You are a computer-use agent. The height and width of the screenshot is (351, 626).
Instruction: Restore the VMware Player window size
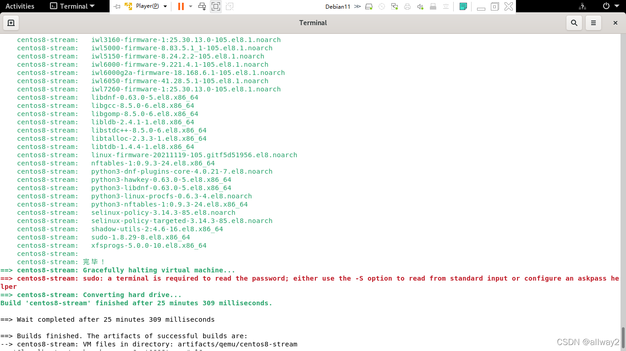click(494, 6)
